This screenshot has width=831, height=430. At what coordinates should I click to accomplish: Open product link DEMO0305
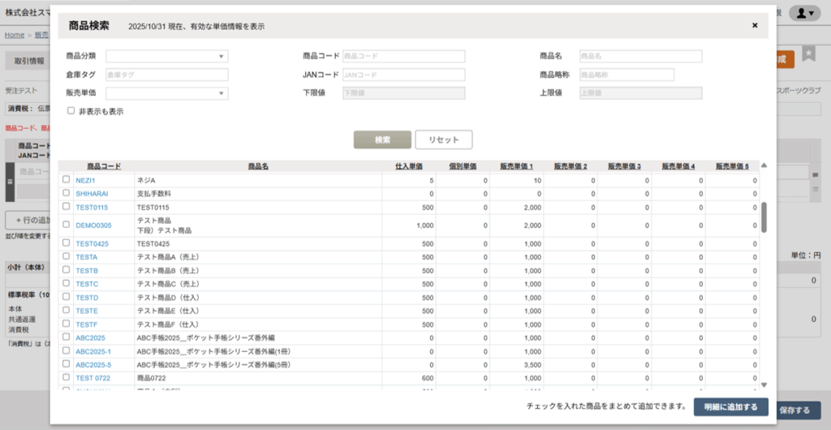pos(93,226)
